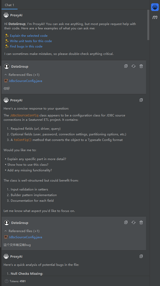Screen dimensions: 160x286
Task: Click 'Find bugs in this code'
Action: click(x=26, y=46)
